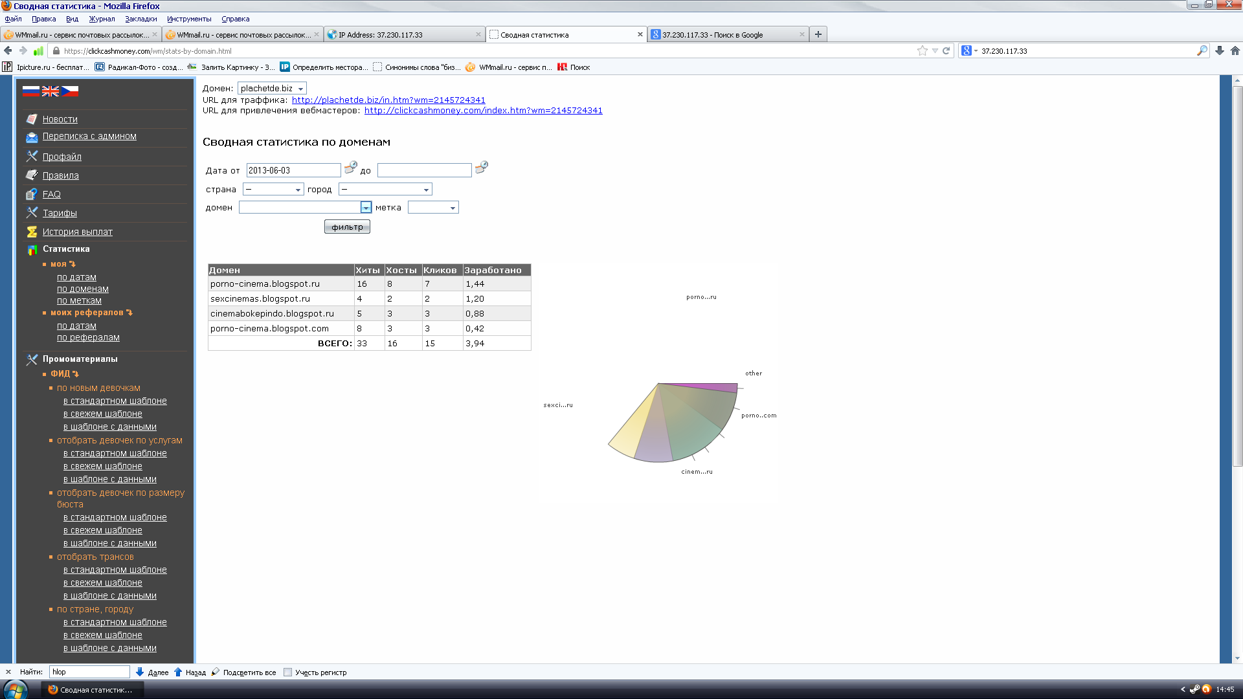This screenshot has height=699, width=1243.
Task: Open the Правка menu
Action: coord(43,19)
